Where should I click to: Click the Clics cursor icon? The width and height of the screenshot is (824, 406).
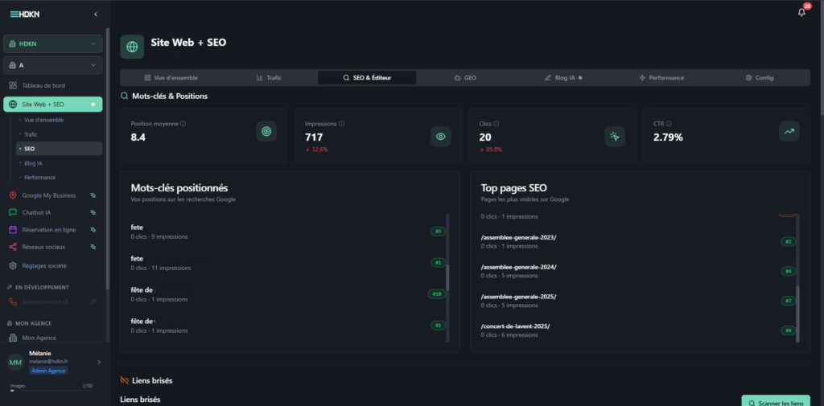[x=615, y=137]
